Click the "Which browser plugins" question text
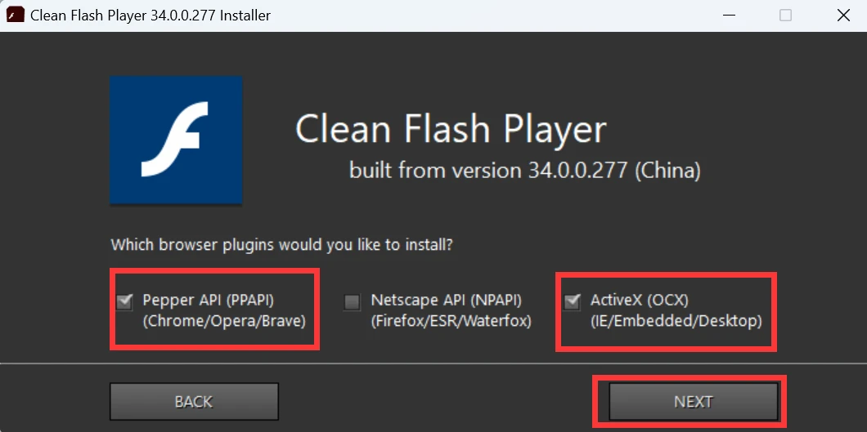This screenshot has width=867, height=432. [282, 244]
